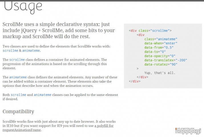
Task: Click 'scrollme' code word before the ampersand
Action: click(x=10, y=50)
